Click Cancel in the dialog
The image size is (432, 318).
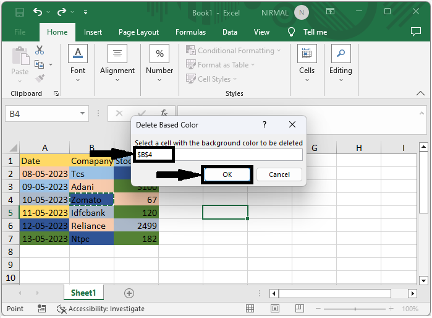[x=279, y=174]
